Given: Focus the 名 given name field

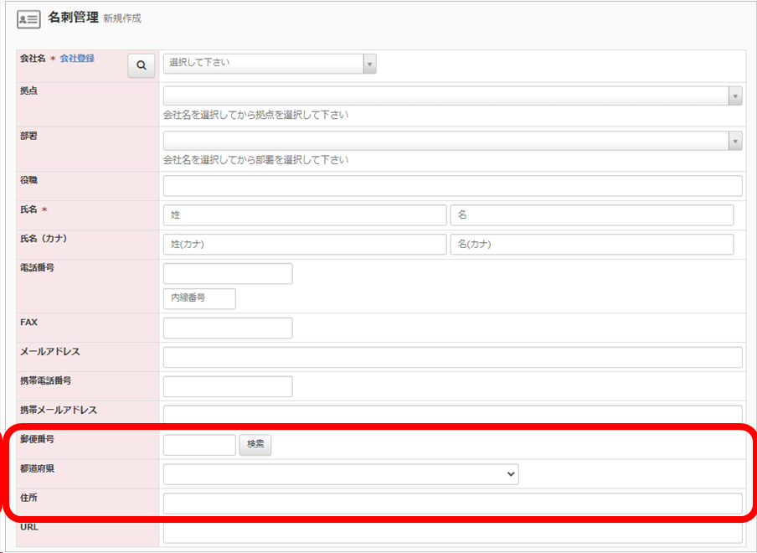Looking at the screenshot, I should click(591, 215).
